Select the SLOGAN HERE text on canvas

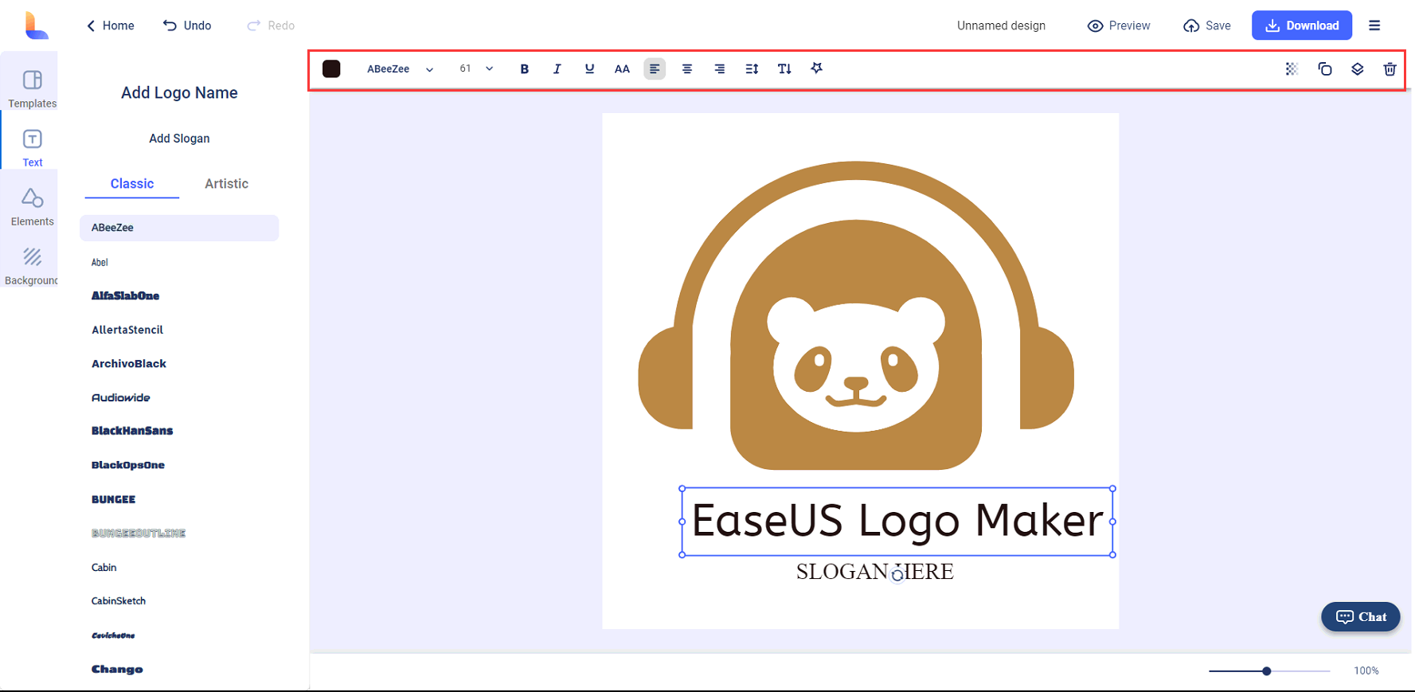(x=874, y=572)
